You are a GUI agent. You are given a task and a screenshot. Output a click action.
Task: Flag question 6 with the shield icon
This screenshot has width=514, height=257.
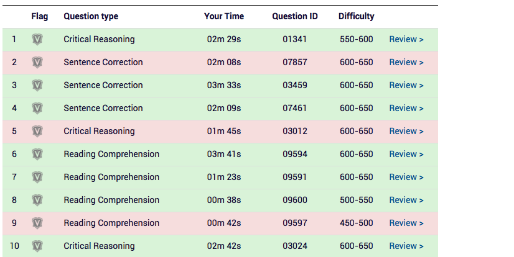pyautogui.click(x=37, y=155)
